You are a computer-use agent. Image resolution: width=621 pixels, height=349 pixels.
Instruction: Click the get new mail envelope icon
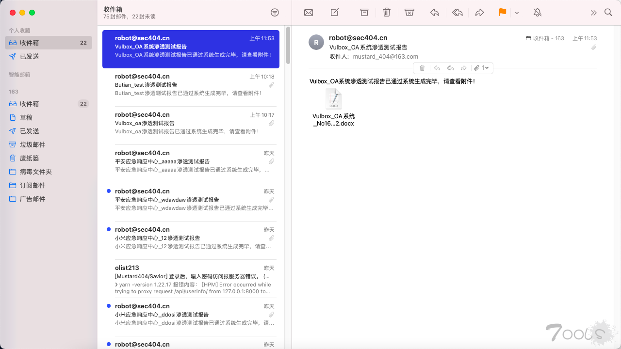309,13
